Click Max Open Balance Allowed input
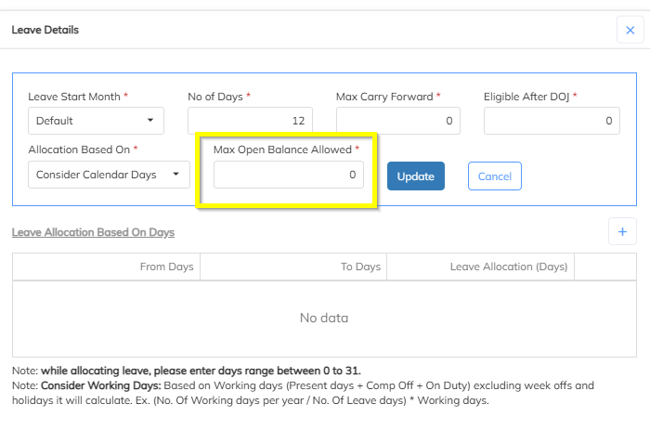The width and height of the screenshot is (650, 430). click(x=289, y=175)
